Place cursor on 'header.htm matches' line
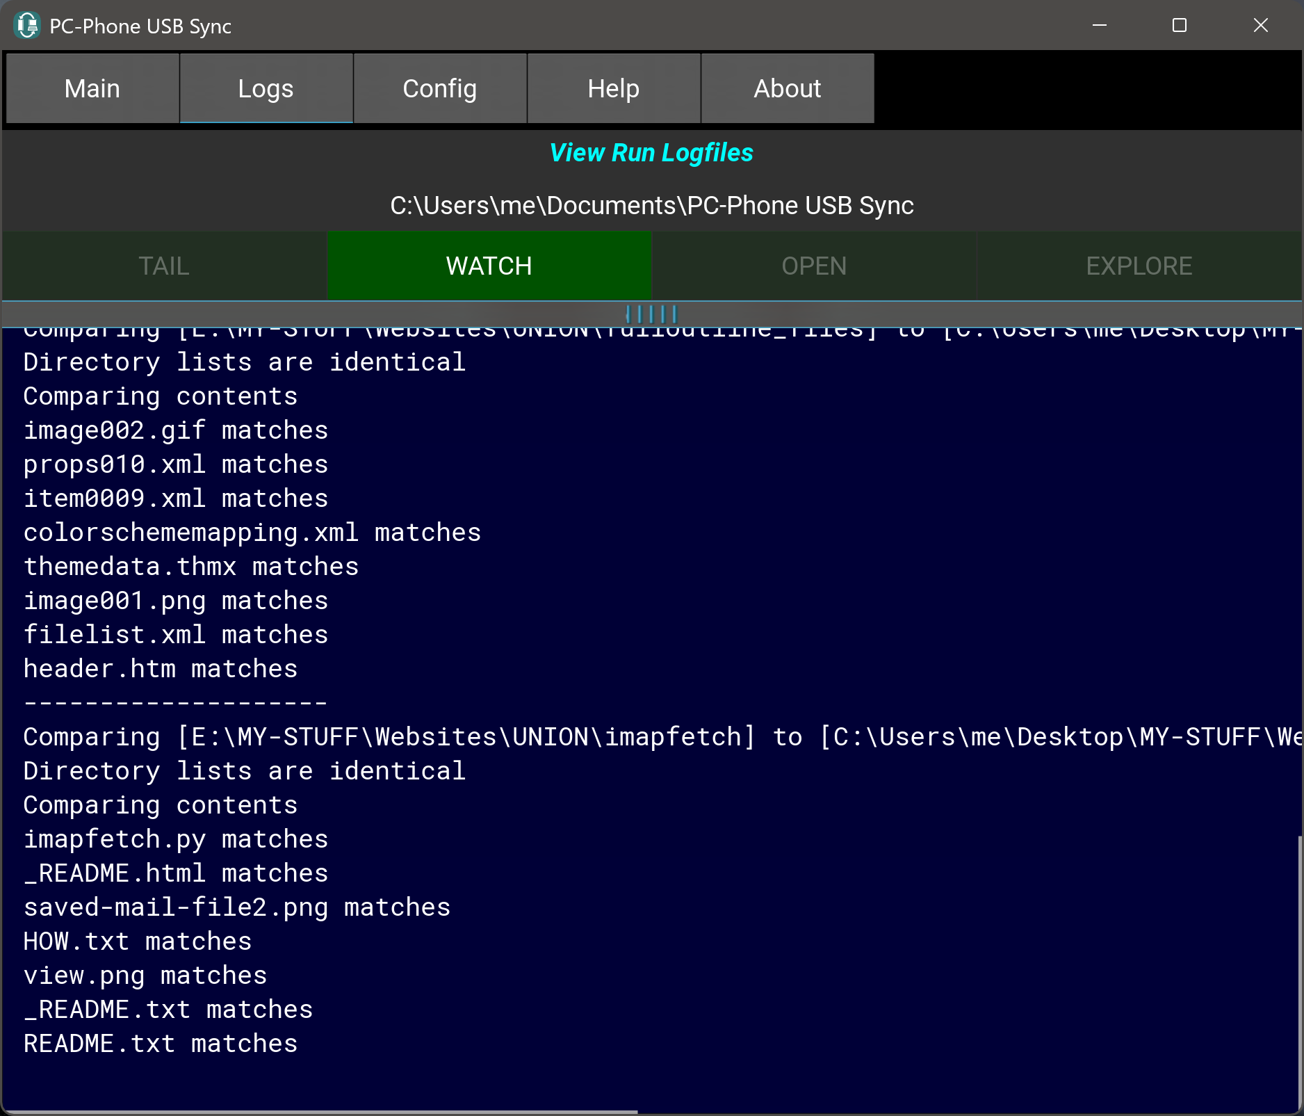 [x=161, y=669]
